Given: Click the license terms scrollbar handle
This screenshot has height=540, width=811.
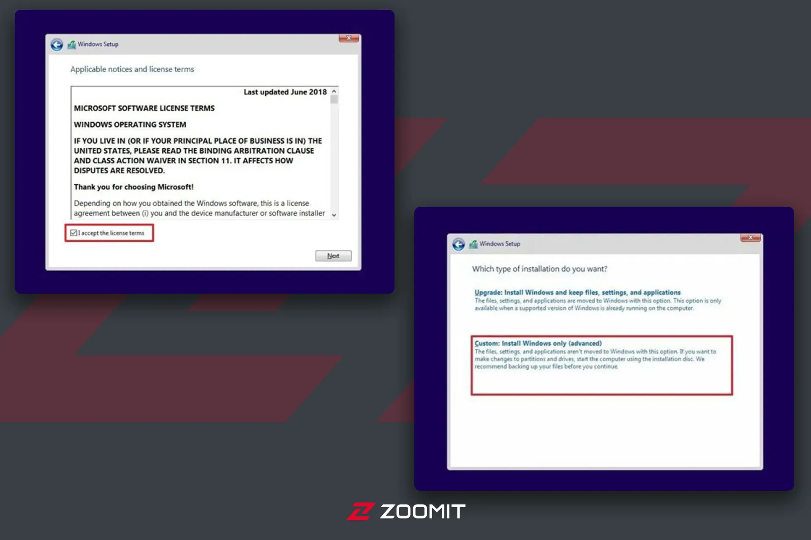Looking at the screenshot, I should tap(336, 103).
